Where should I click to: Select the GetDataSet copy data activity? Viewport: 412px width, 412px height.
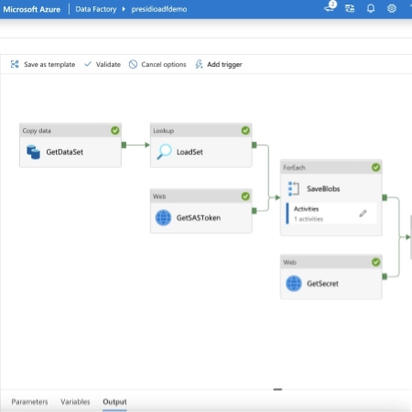[x=70, y=146]
